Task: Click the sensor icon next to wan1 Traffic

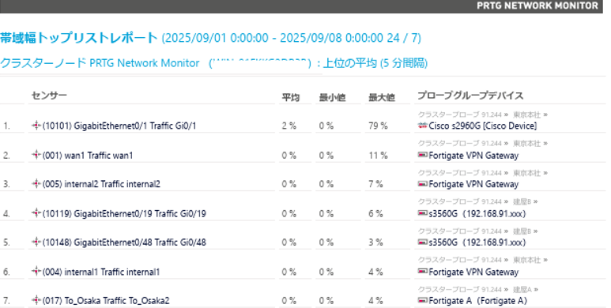Action: coord(36,155)
